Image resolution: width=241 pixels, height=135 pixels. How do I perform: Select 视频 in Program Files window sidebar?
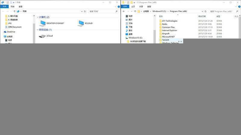[129, 16]
